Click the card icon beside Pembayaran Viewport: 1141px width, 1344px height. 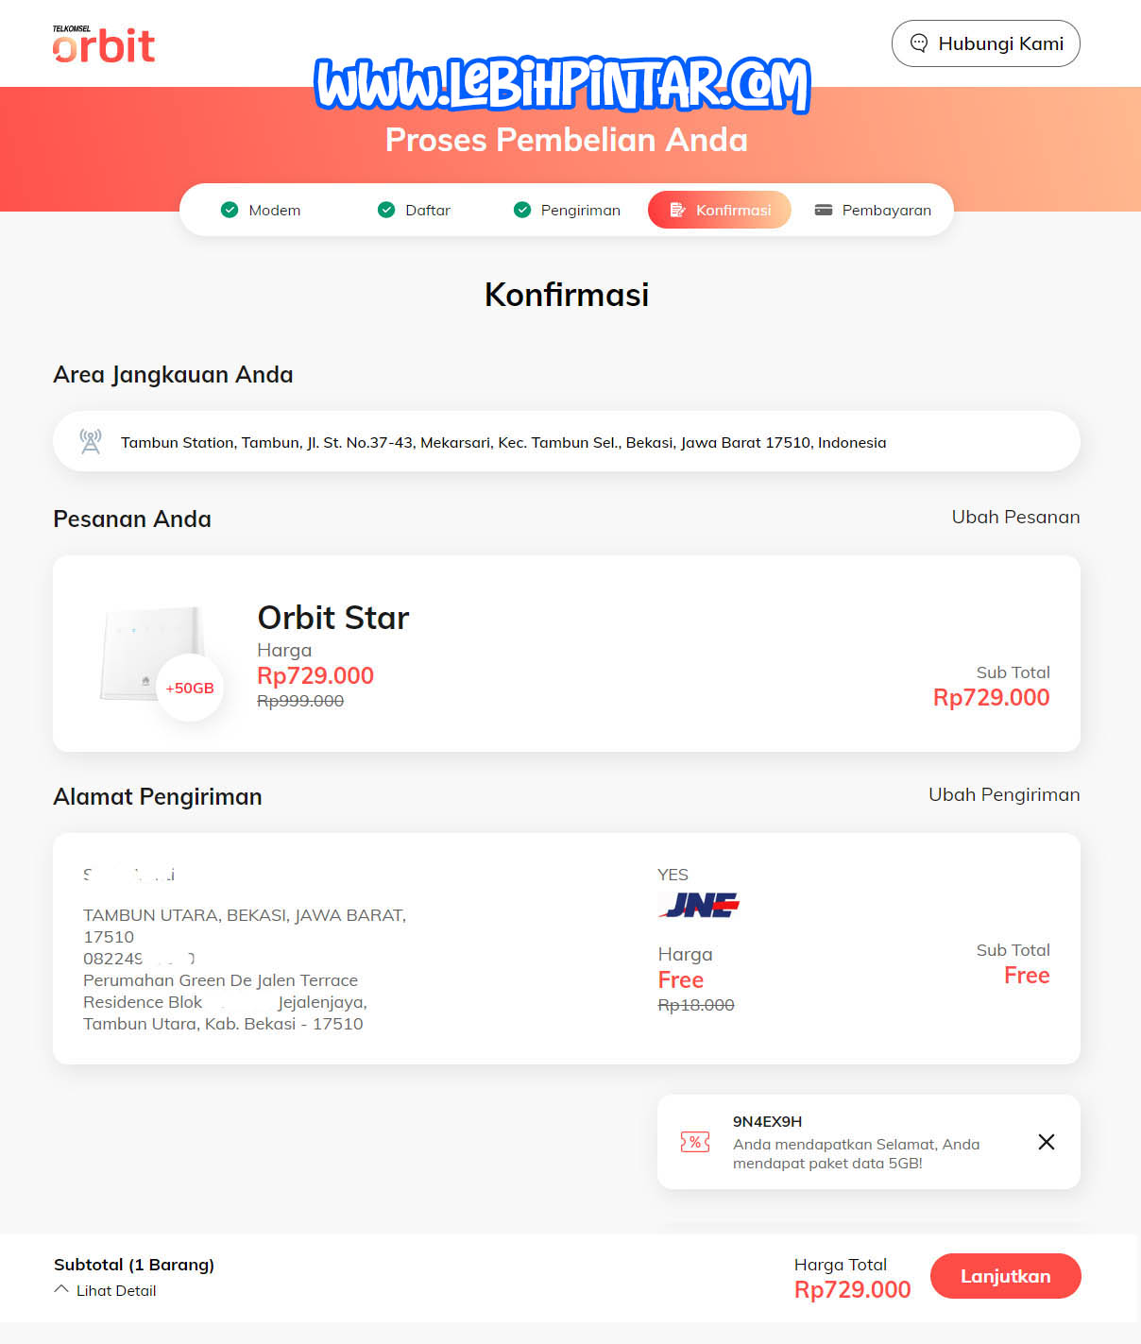tap(824, 210)
